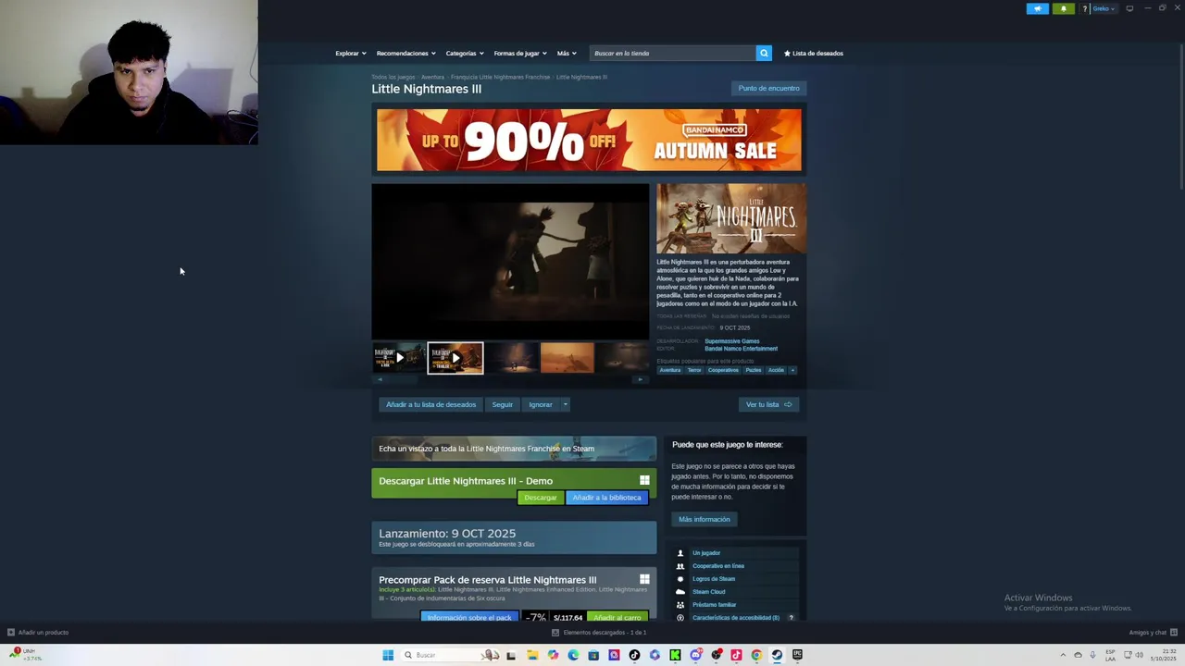Select the second highlighted trailer thumbnail
This screenshot has height=666, width=1185.
point(455,357)
